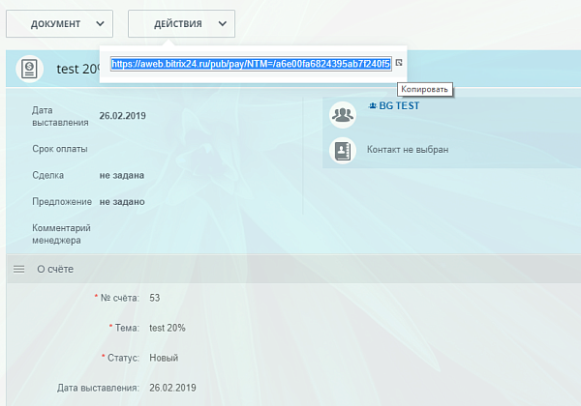Click the Срок оплаты field

click(60, 149)
